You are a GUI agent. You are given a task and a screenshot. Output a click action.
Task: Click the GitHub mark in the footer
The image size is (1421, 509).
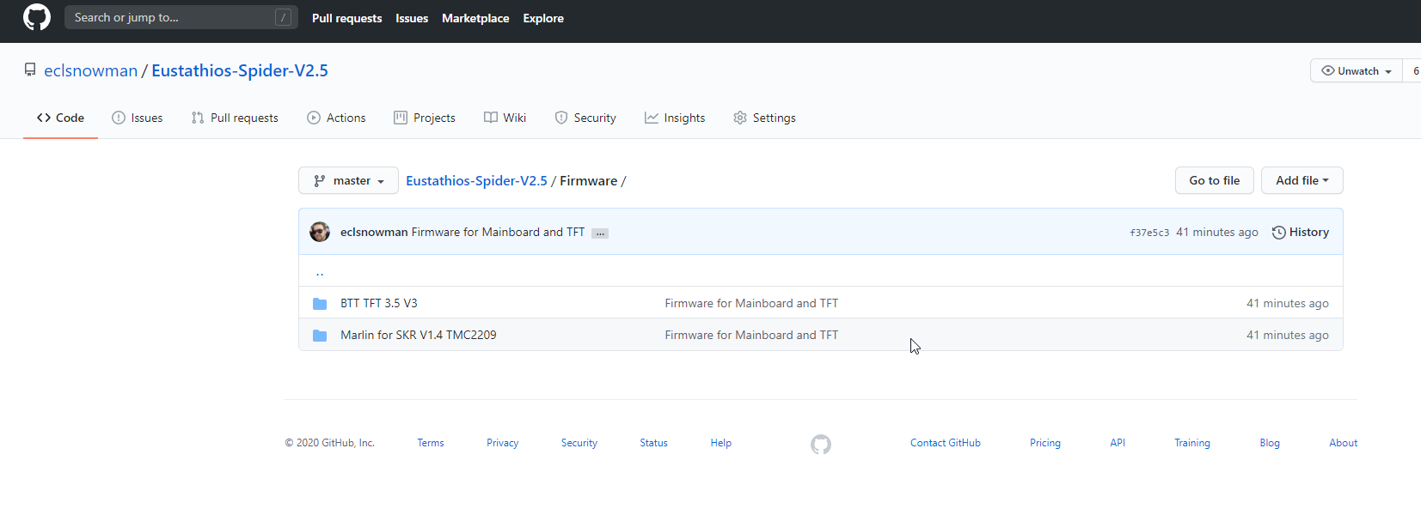click(821, 444)
